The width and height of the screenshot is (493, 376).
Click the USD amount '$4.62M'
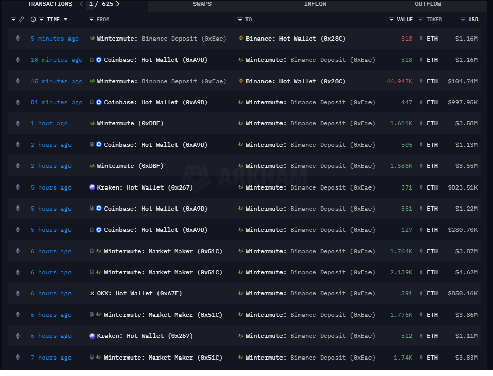(x=466, y=272)
